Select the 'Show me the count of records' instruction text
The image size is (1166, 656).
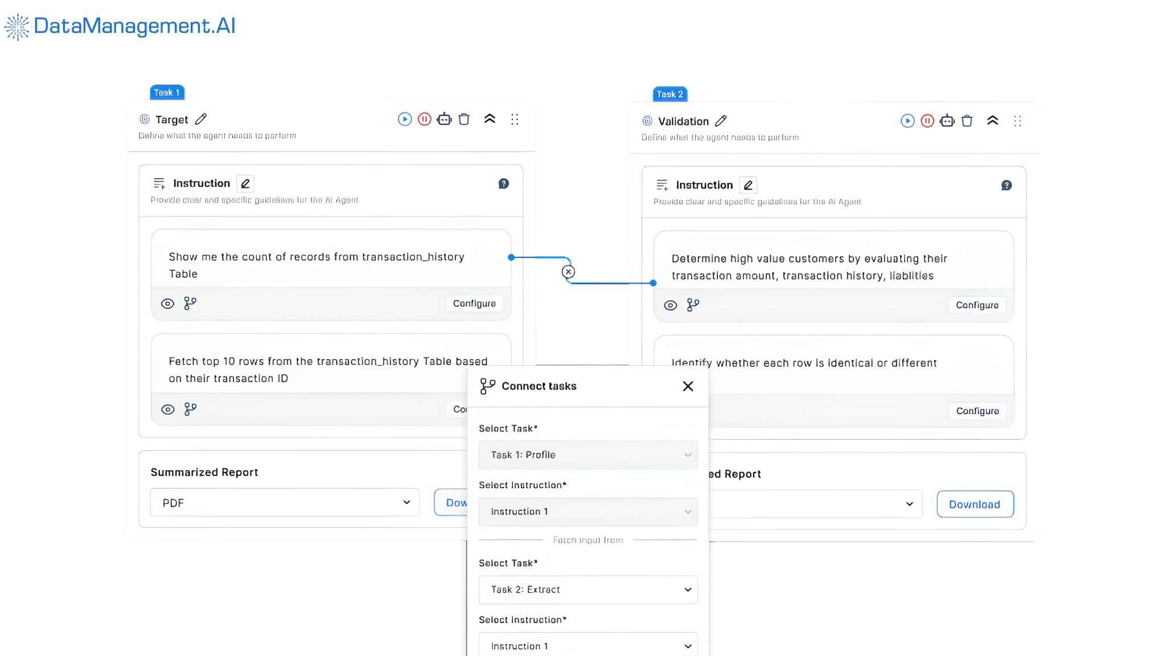point(317,265)
